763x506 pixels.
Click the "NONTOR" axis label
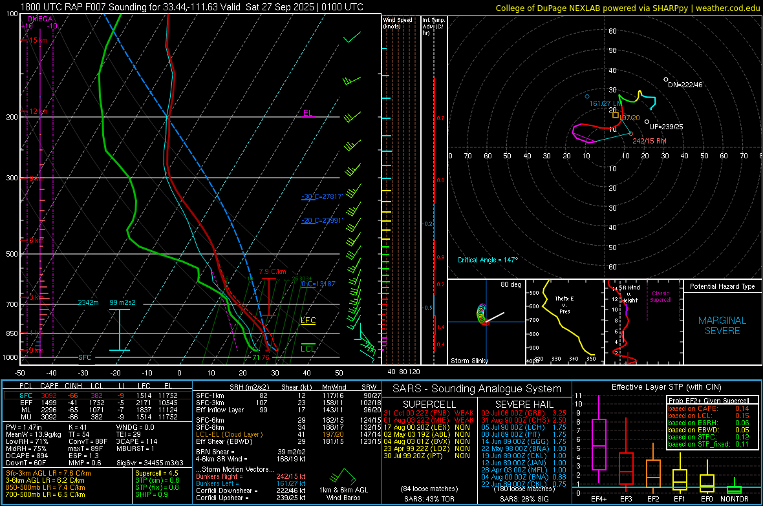coord(735,499)
